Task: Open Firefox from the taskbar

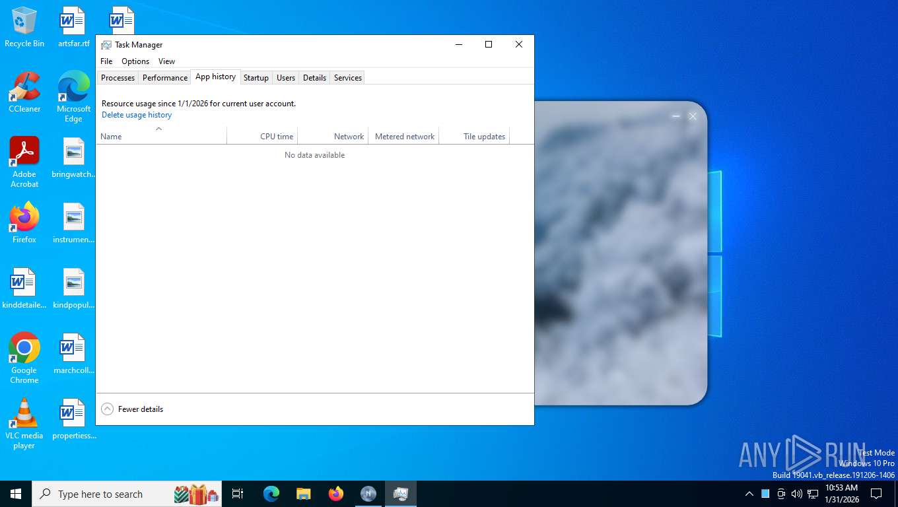Action: pos(336,494)
